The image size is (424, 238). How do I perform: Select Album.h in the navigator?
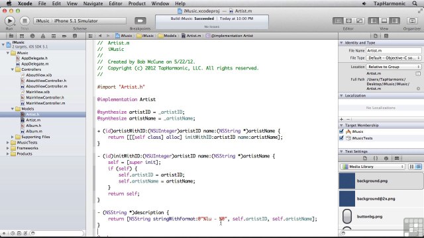(34, 126)
